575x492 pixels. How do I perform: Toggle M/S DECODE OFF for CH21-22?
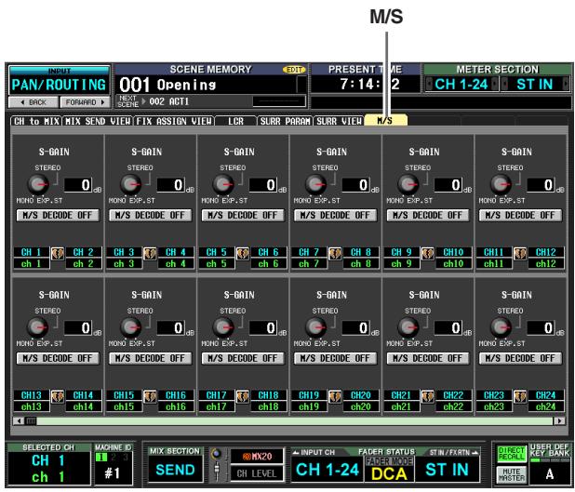428,358
